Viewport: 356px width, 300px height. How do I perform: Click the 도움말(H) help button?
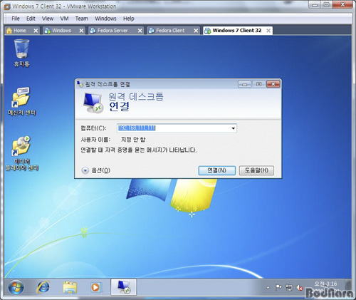pos(256,170)
